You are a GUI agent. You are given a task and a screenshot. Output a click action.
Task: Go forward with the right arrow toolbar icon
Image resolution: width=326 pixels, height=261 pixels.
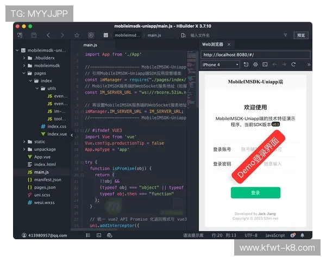point(62,35)
